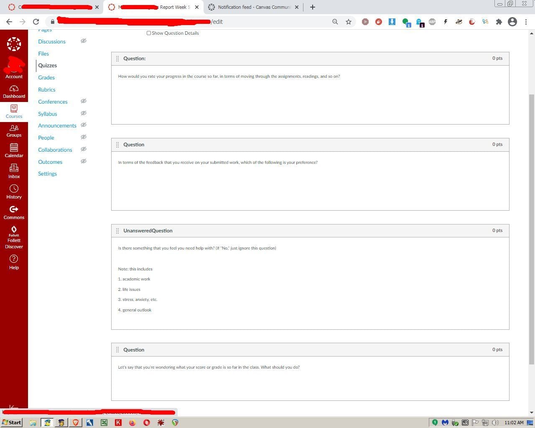Open the browser extensions puzzle icon
Screen dimensions: 535x428
[x=499, y=21]
